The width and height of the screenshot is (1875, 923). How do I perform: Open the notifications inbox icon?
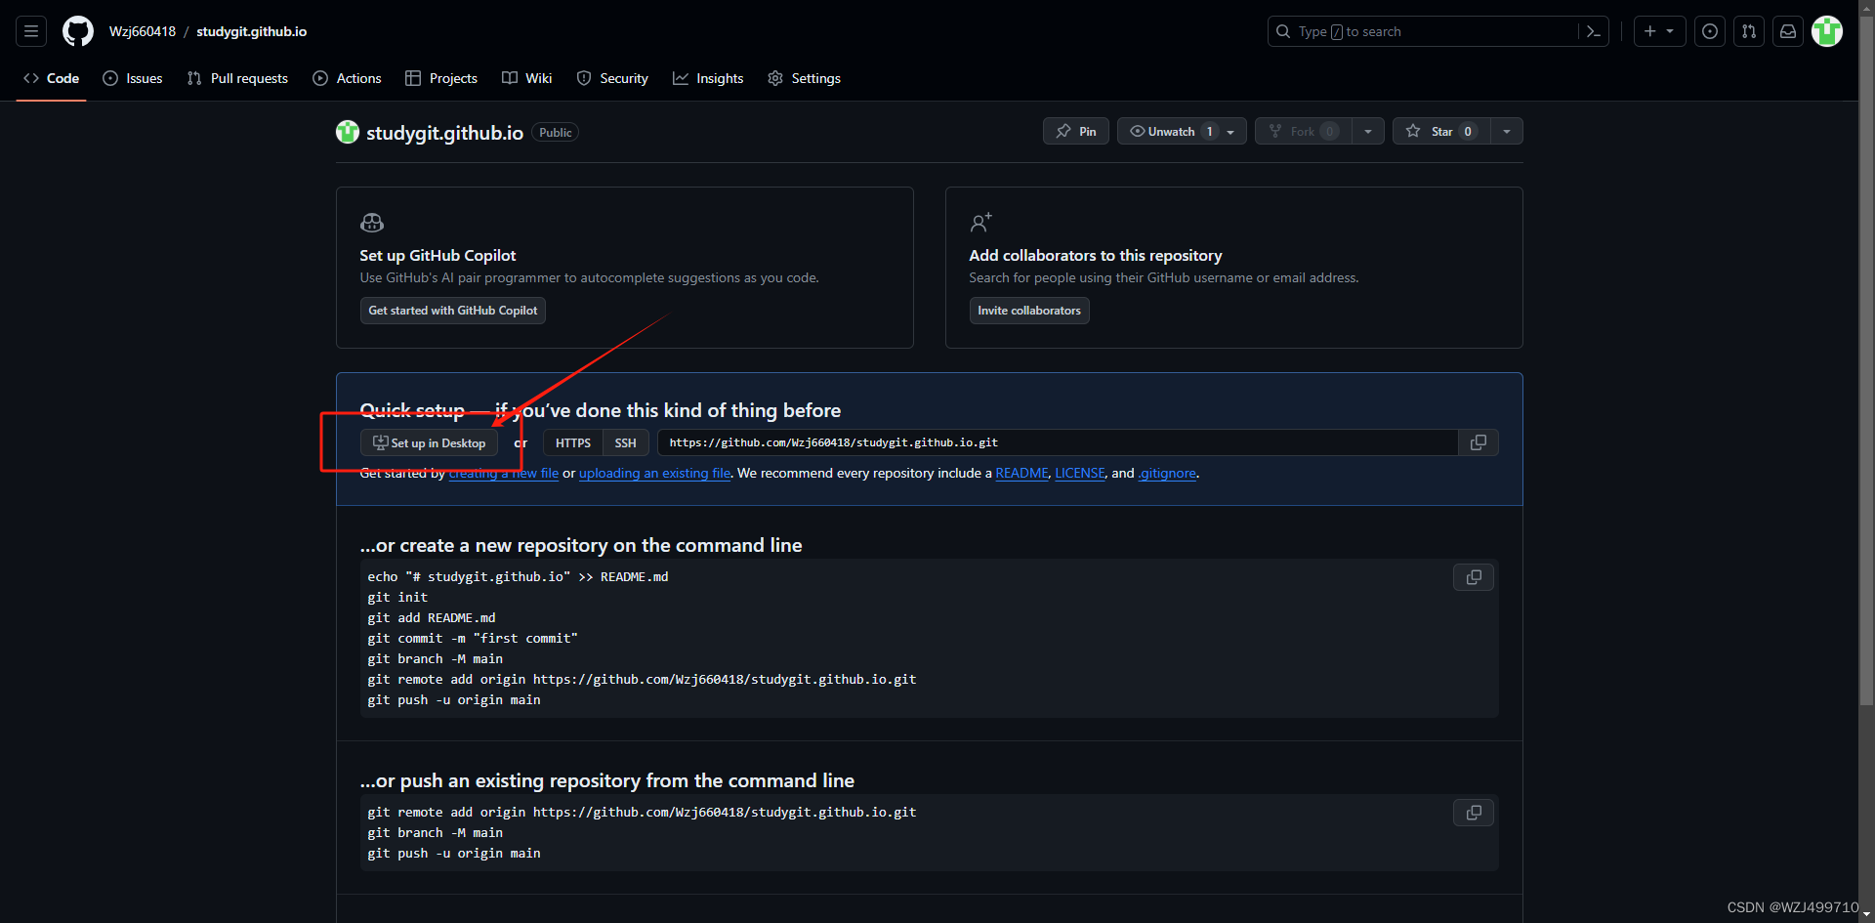coord(1788,31)
